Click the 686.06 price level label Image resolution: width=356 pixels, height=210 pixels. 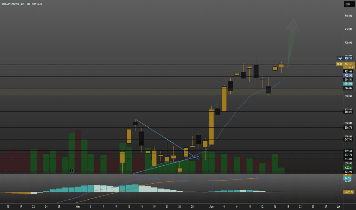(348, 88)
